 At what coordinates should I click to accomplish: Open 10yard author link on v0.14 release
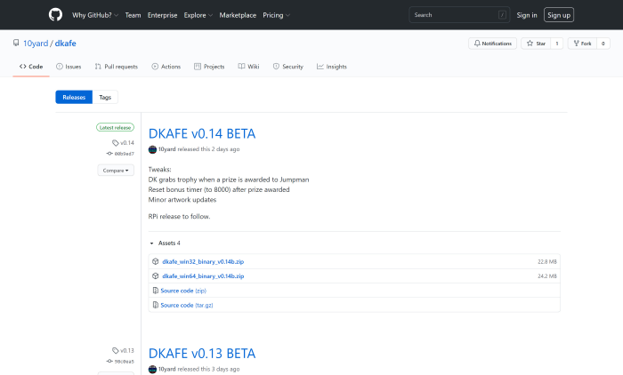pos(167,149)
